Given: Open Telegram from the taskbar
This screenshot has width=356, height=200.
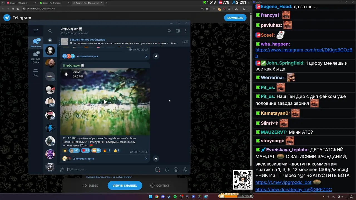Looking at the screenshot, I should [206, 197].
